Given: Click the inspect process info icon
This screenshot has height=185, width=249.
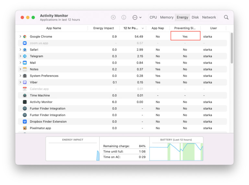Looking at the screenshot, I should (124, 18).
